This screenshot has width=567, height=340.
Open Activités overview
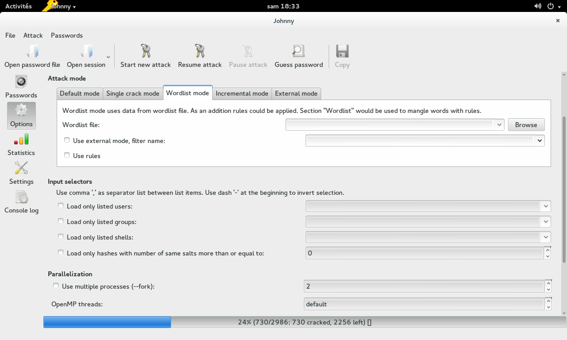click(x=19, y=6)
